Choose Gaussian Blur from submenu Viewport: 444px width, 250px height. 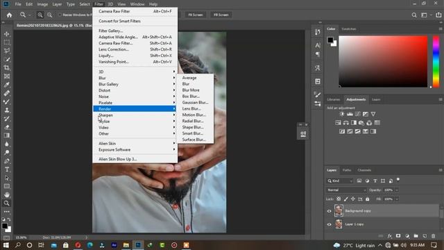click(x=195, y=102)
